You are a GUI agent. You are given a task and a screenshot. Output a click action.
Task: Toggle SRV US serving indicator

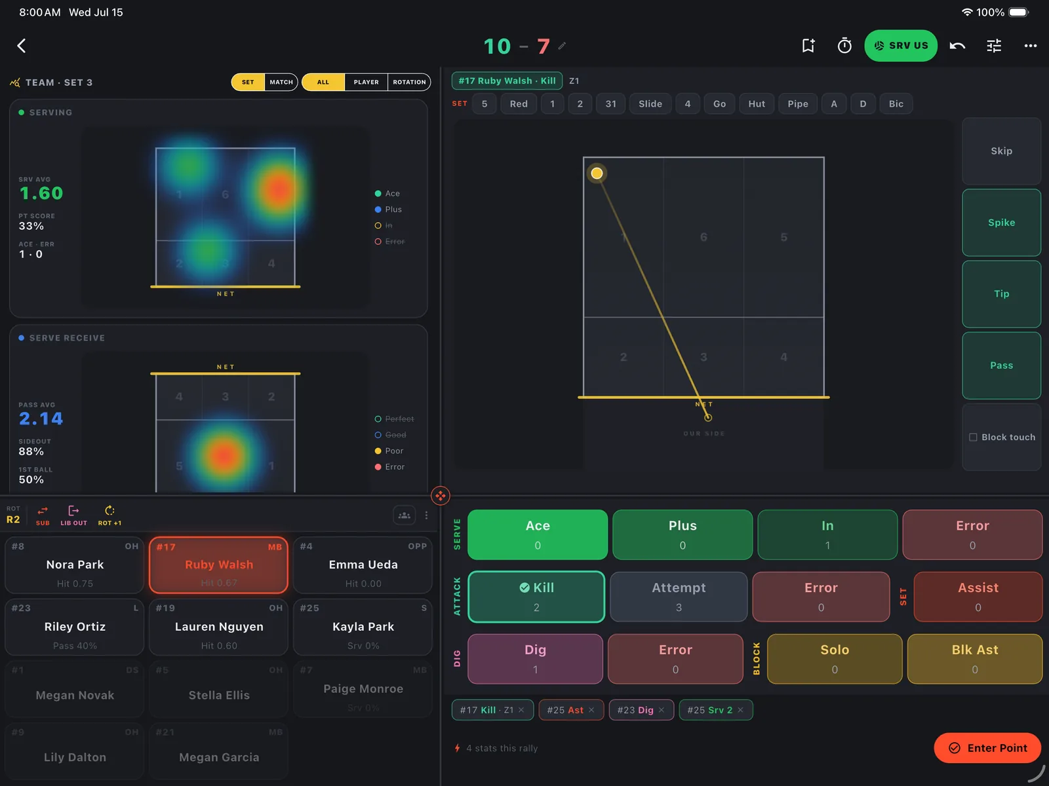[x=901, y=46]
